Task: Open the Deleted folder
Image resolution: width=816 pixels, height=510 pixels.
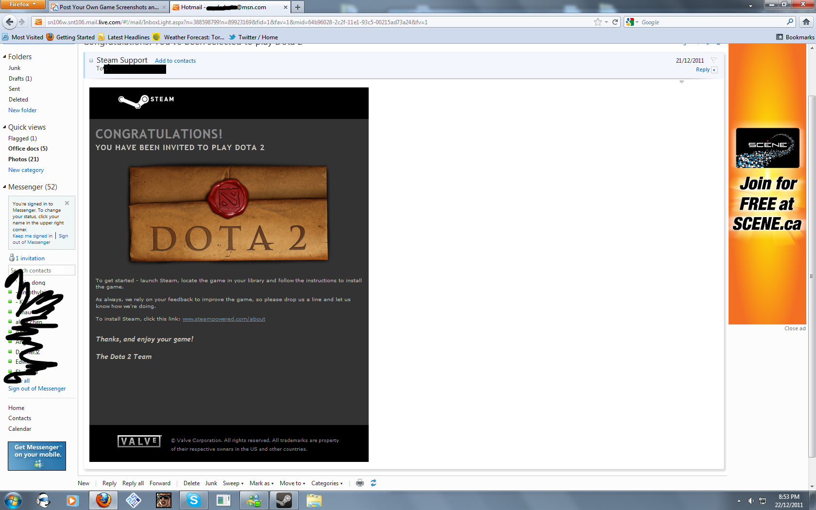Action: click(x=18, y=100)
